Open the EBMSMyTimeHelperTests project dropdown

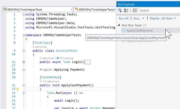(71, 9)
